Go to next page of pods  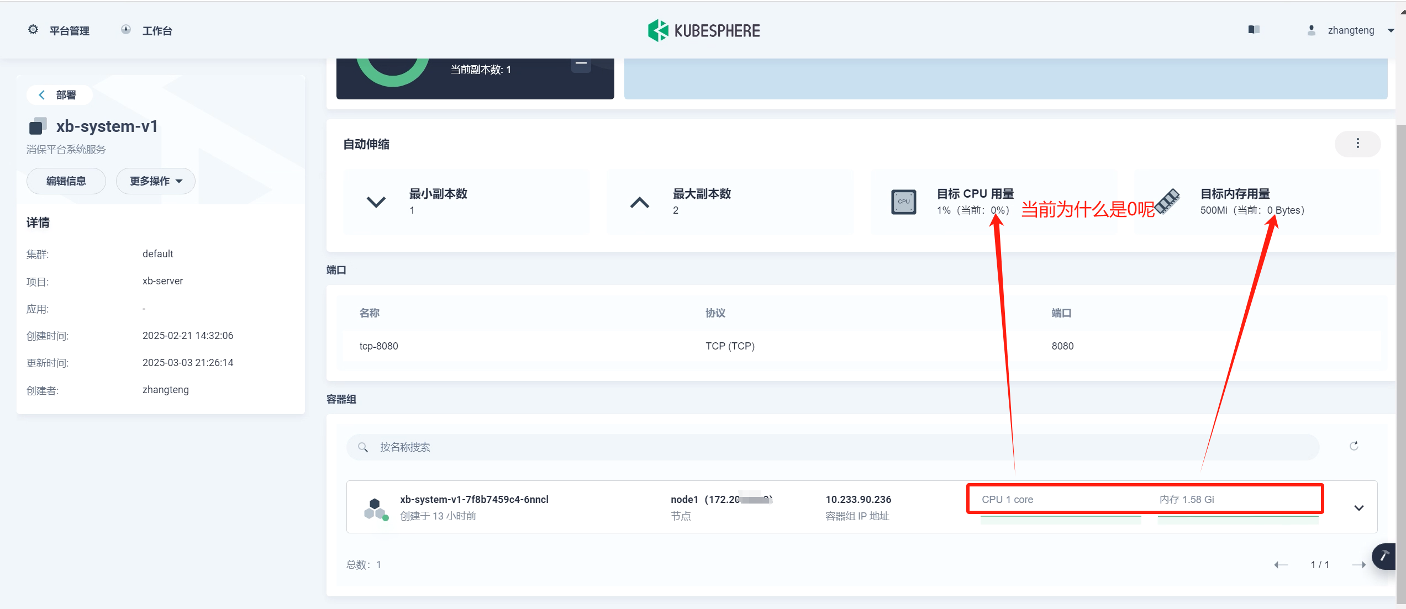point(1358,564)
